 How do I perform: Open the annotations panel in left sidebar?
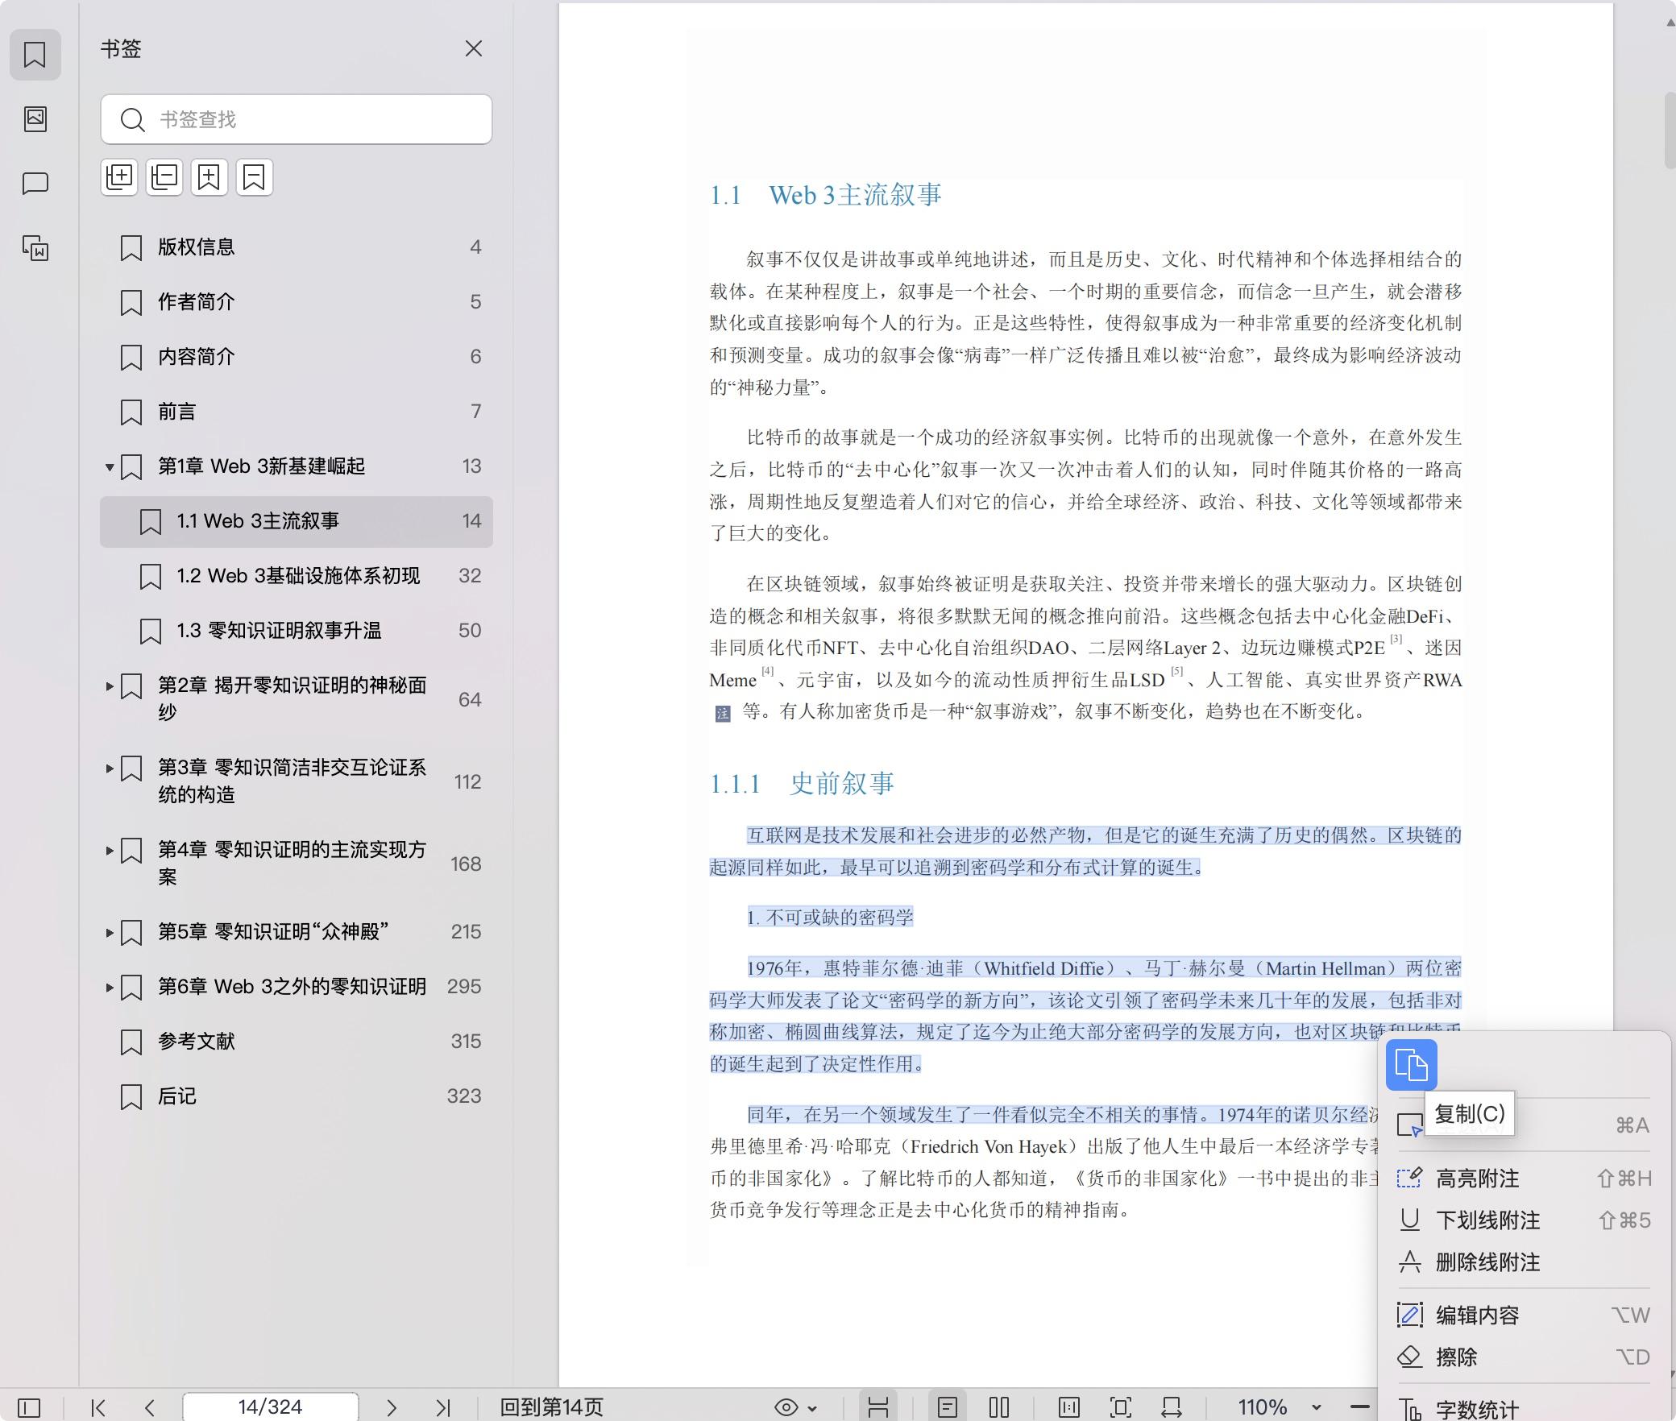35,183
